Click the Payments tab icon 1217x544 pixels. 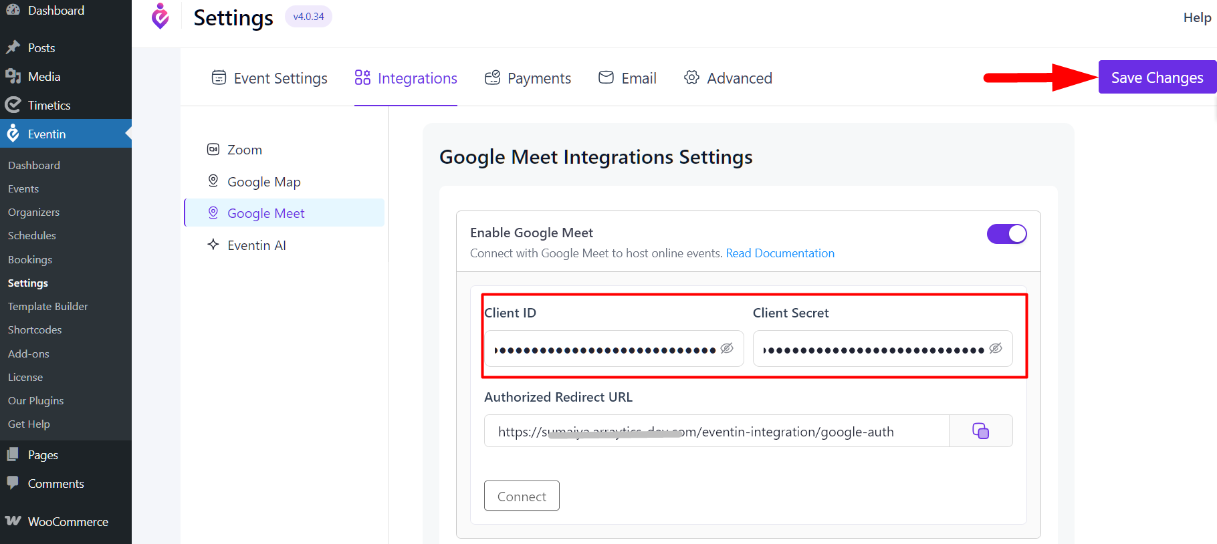pyautogui.click(x=492, y=78)
